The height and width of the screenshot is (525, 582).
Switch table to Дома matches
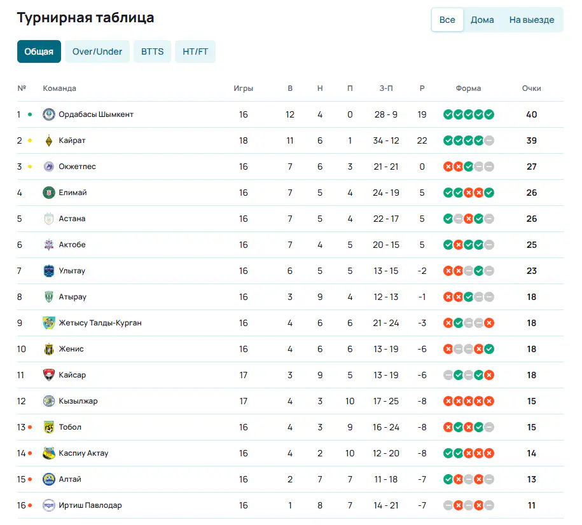(x=482, y=20)
